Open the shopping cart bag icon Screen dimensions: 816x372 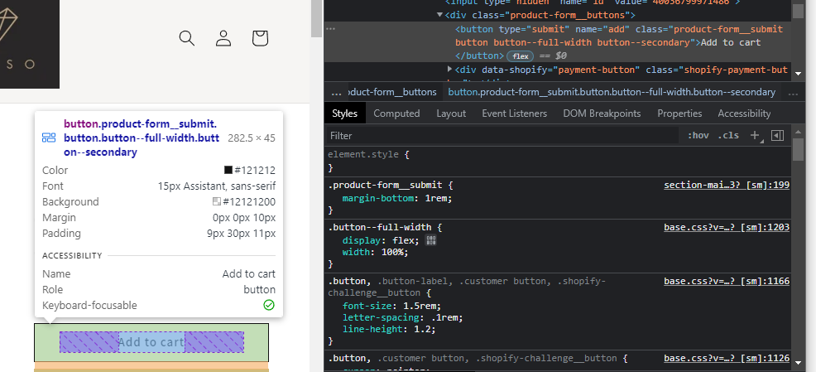point(260,38)
